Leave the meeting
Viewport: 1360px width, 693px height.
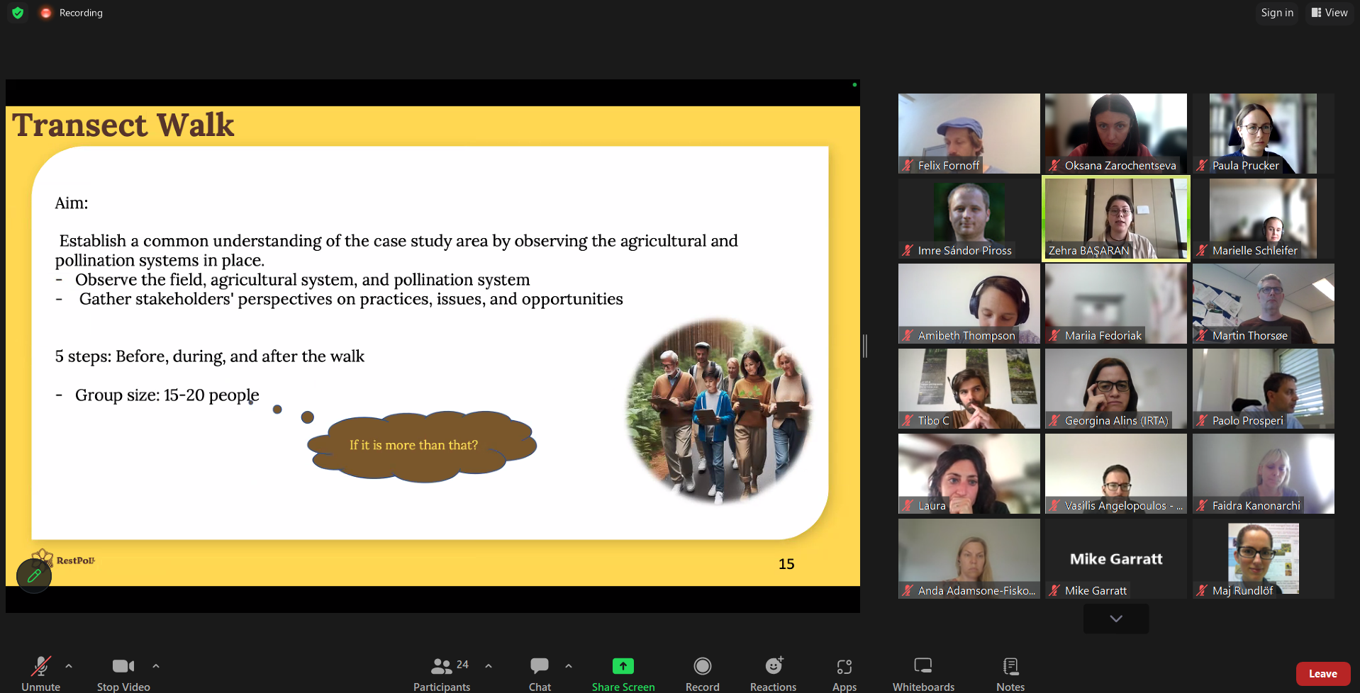point(1323,674)
